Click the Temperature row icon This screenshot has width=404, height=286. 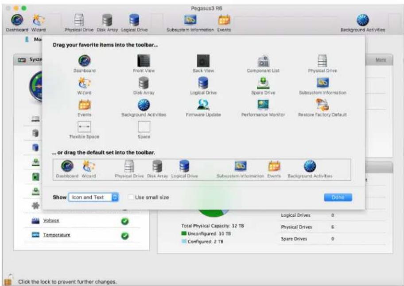[x=35, y=235]
